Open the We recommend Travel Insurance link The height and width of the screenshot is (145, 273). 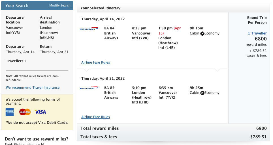[x=33, y=88]
